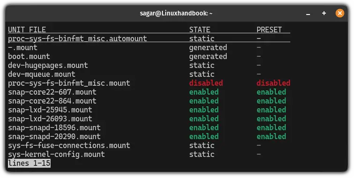Maximize the terminal with the plus icon
This screenshot has width=354, height=178.
[x=324, y=13]
